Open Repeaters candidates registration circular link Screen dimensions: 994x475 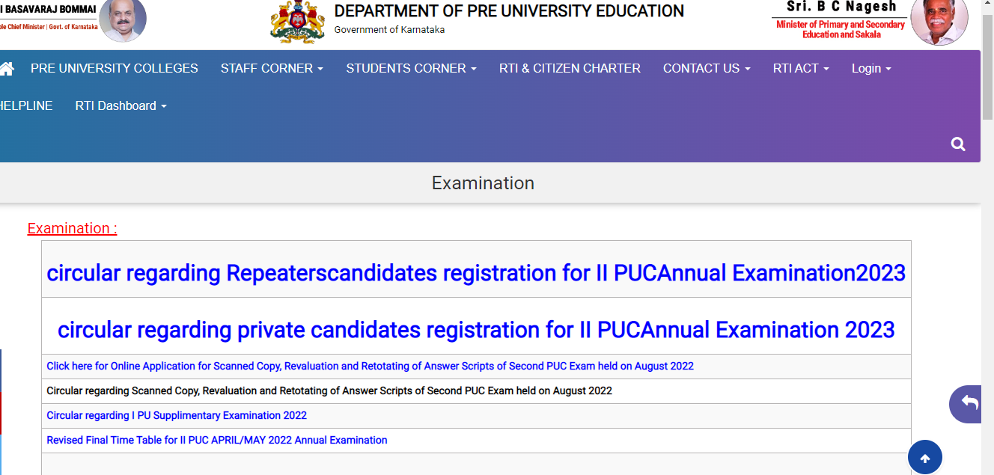click(476, 273)
